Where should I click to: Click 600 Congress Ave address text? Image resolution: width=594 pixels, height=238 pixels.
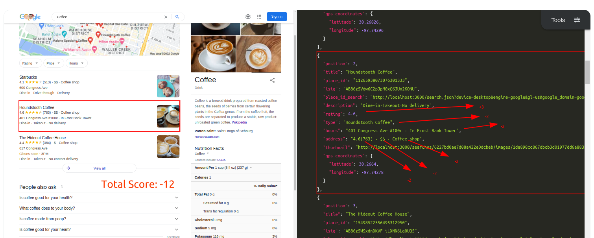[x=33, y=88]
